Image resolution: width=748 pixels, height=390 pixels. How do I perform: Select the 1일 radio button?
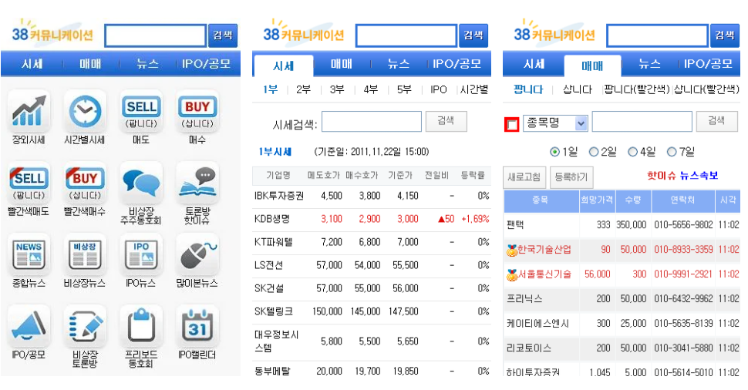tap(554, 152)
